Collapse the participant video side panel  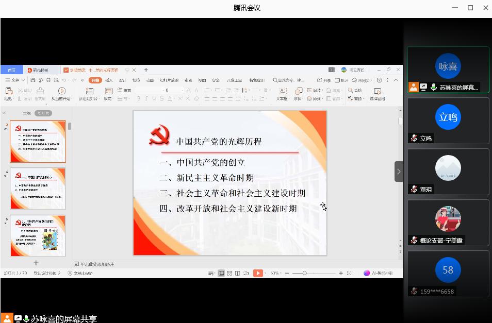[399, 172]
